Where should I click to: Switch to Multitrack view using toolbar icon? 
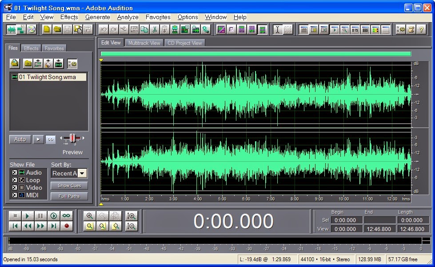click(x=21, y=29)
